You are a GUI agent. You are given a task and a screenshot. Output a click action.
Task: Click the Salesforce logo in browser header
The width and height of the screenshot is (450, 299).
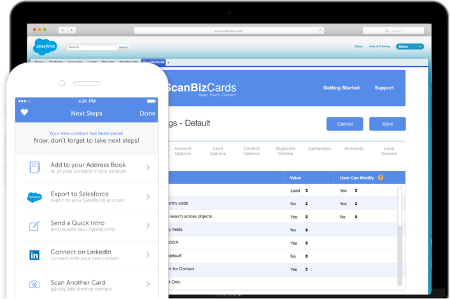pyautogui.click(x=45, y=47)
